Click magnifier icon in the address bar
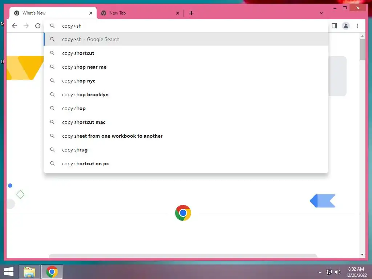372x279 pixels. pos(52,26)
